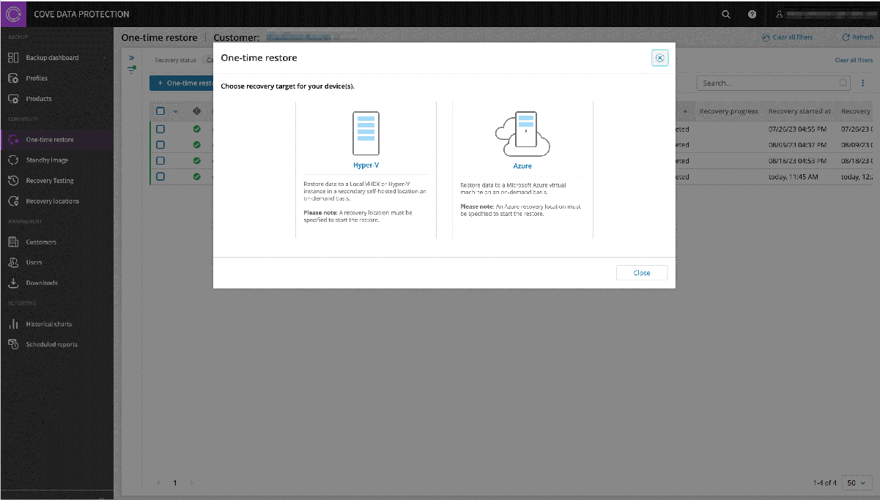Check the box for the 07/26/23 04:55 PM row
This screenshot has width=880, height=500.
click(160, 129)
